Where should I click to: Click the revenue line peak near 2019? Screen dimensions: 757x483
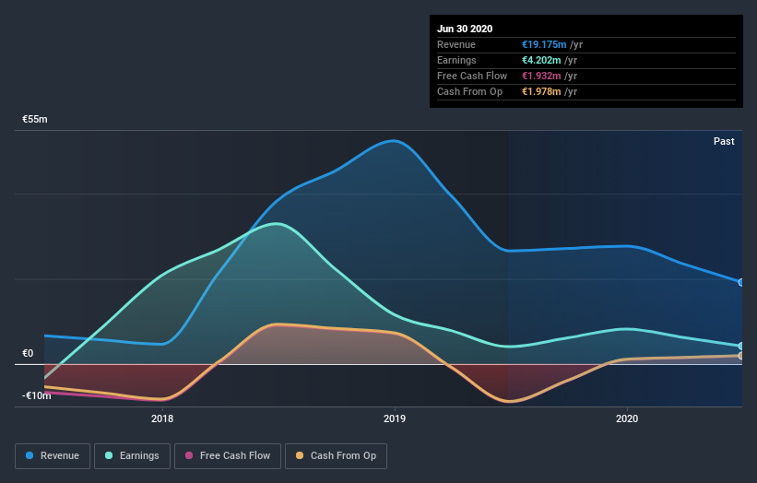point(394,141)
